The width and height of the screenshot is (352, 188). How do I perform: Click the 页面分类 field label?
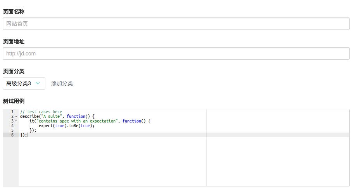click(14, 71)
